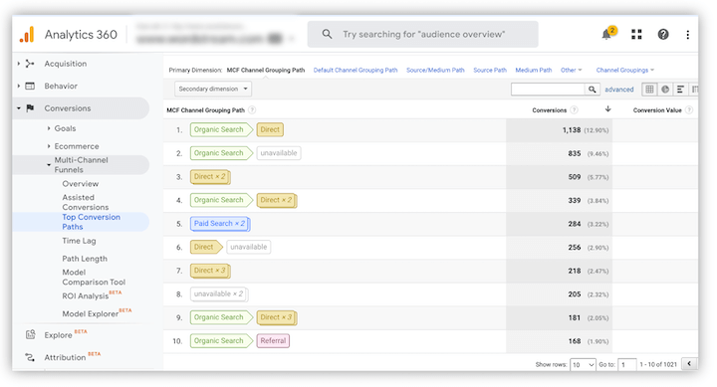The image size is (717, 387).
Task: Switch to performance bar view
Action: 680,90
